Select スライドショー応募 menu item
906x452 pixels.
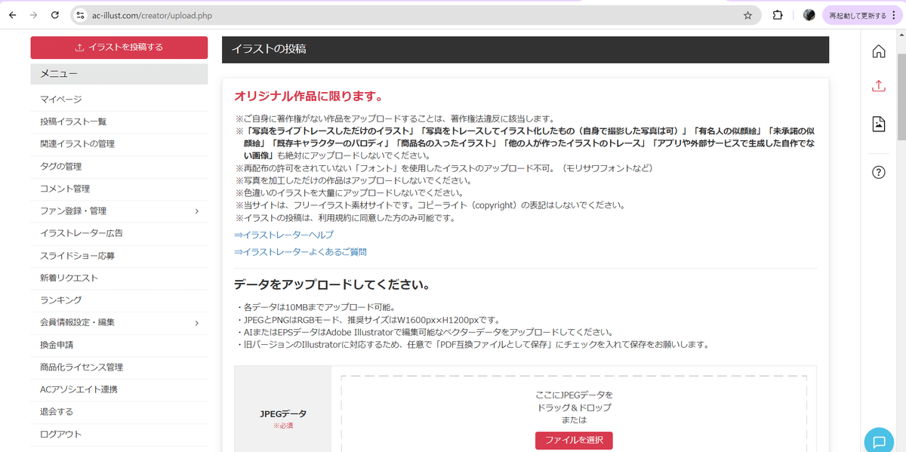119,256
